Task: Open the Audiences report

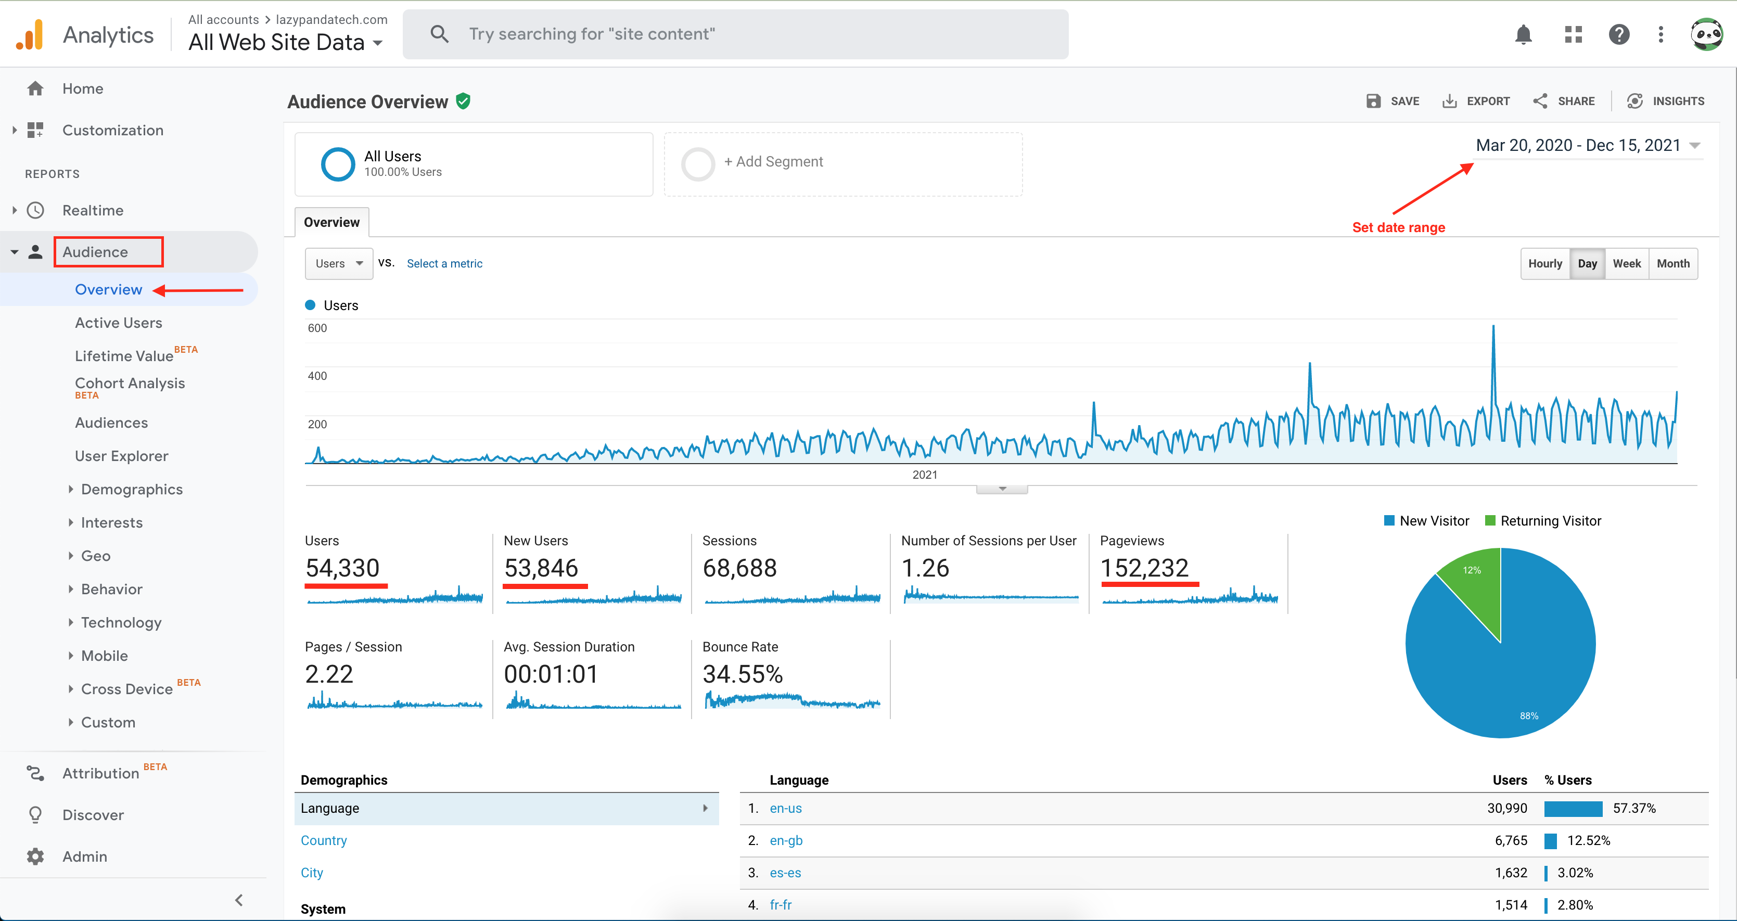Action: tap(111, 423)
